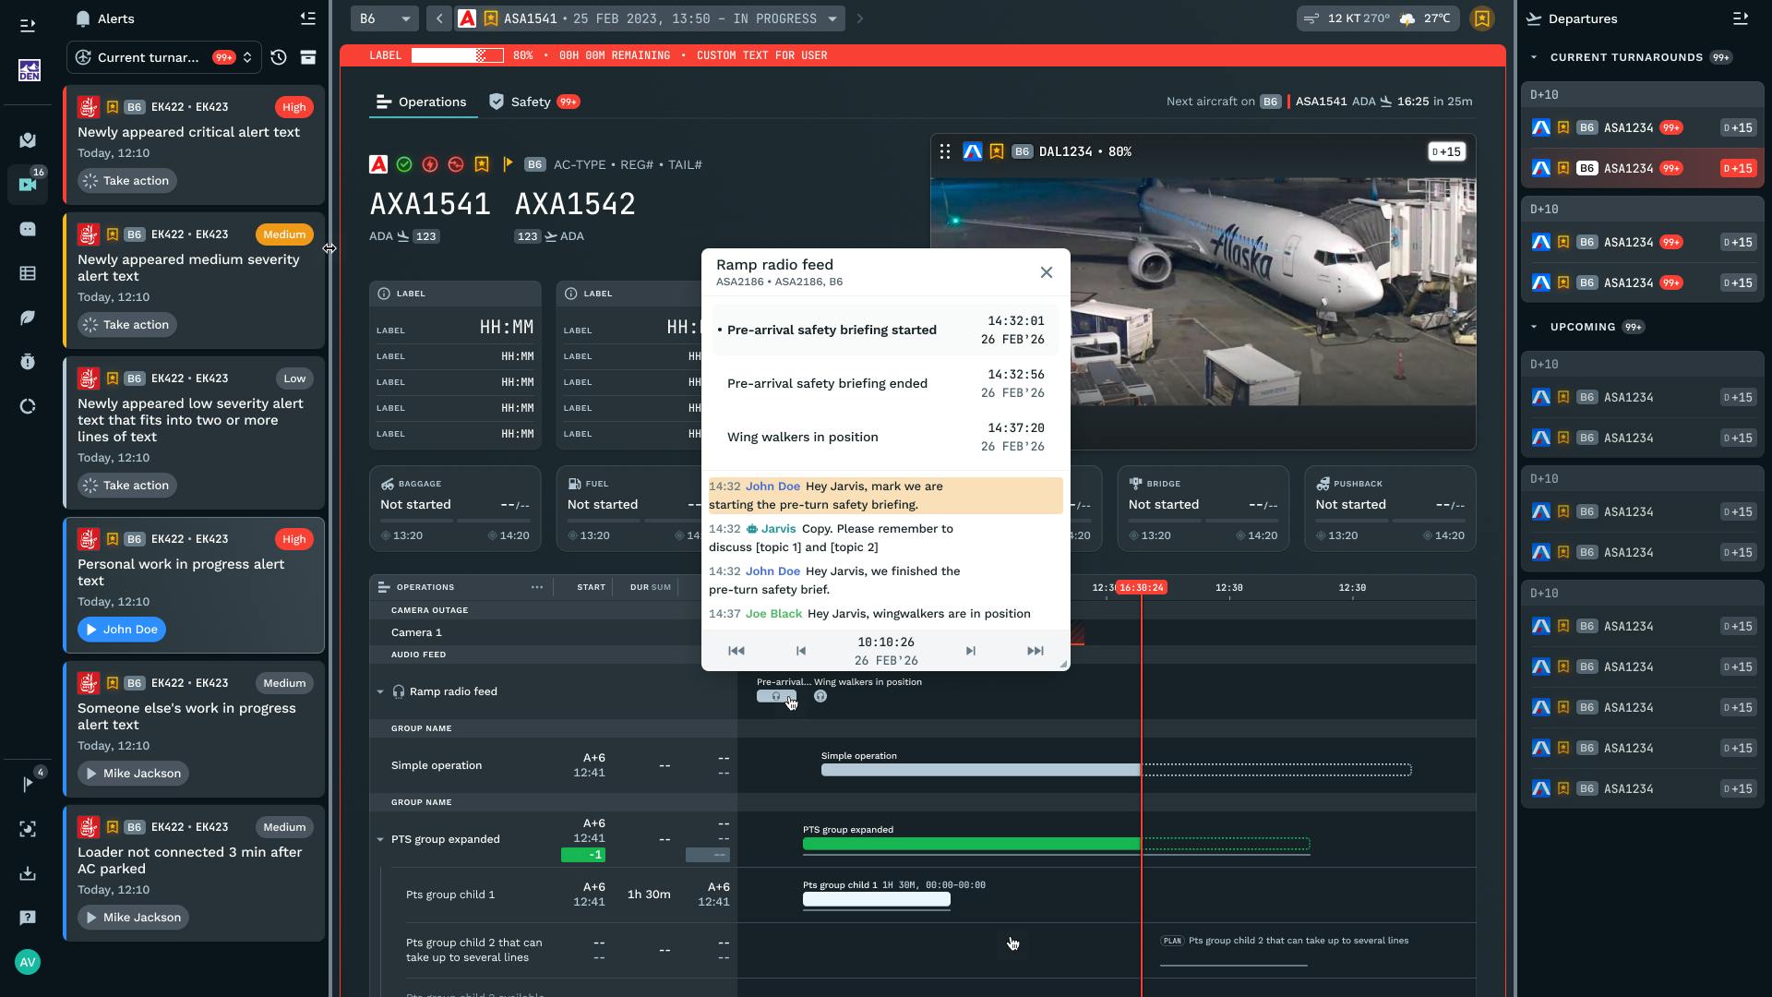Grab the drag handle on the DAL1234 video card
The image size is (1772, 997).
coord(945,151)
